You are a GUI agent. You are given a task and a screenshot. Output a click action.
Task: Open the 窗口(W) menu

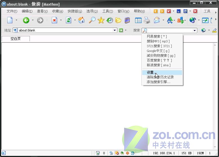124,11
